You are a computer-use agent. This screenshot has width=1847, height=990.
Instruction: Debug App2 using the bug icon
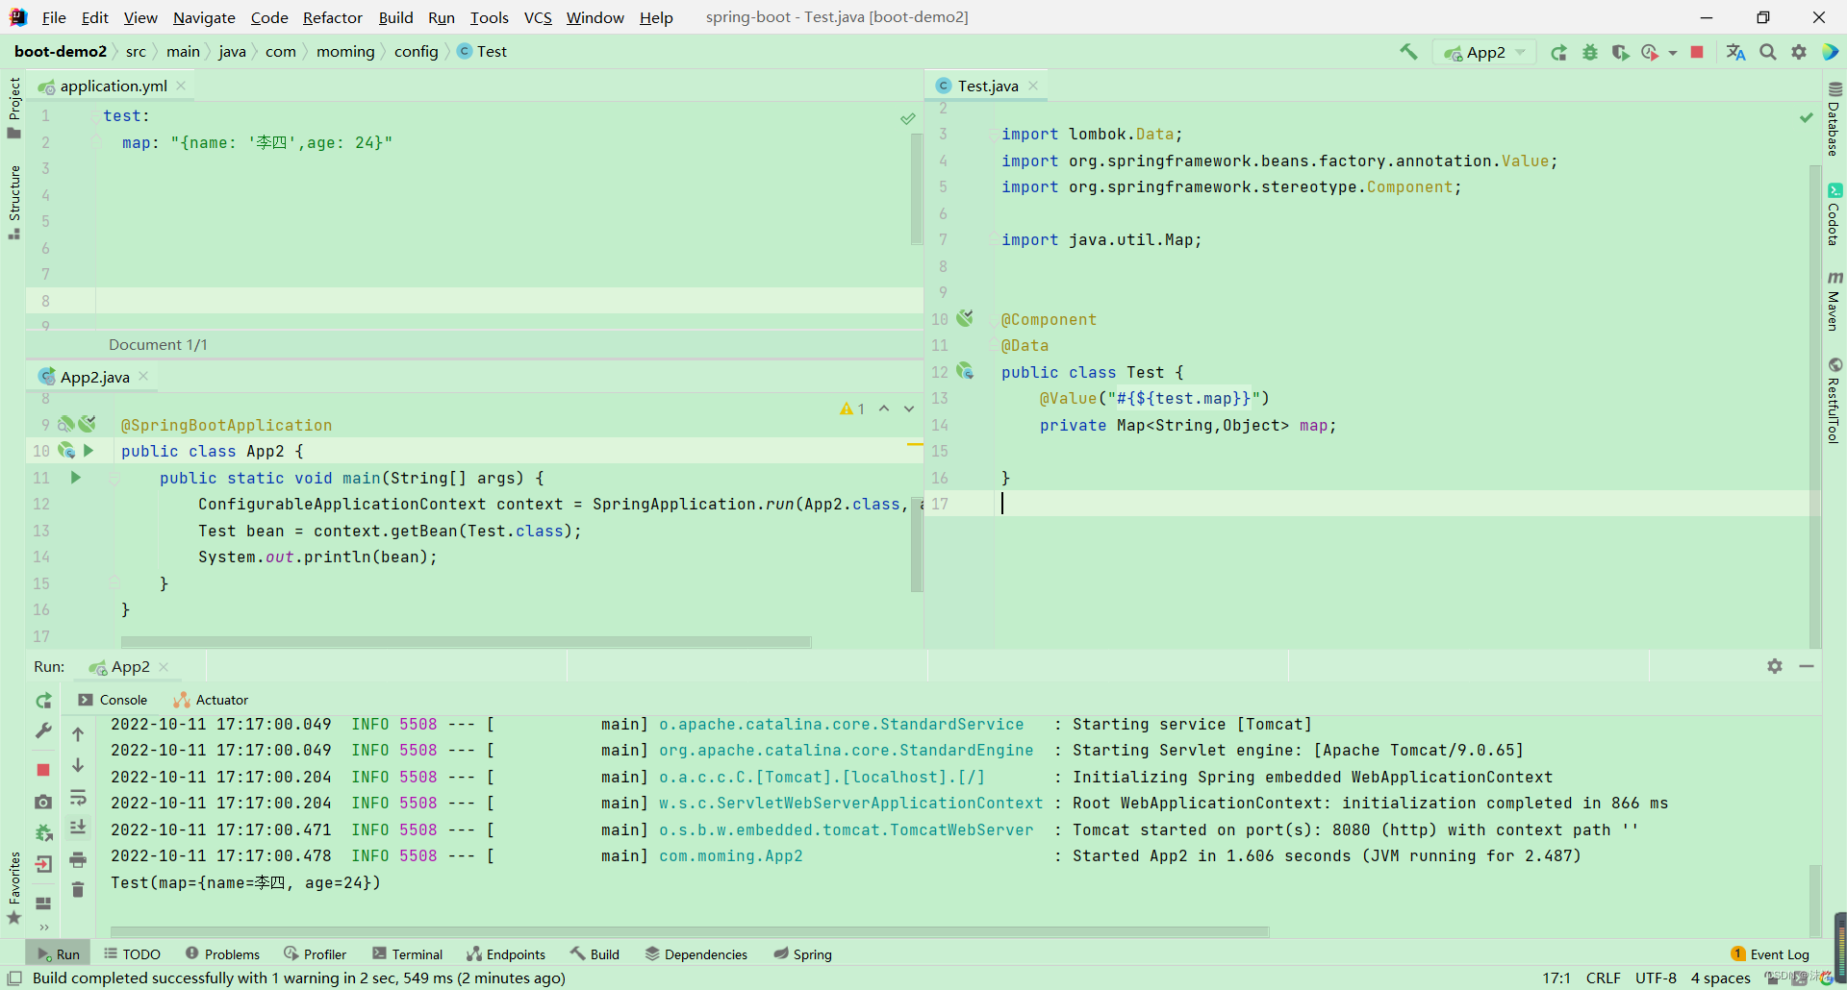click(1589, 52)
